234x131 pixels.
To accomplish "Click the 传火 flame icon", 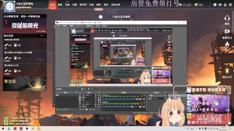I will click(x=227, y=44).
